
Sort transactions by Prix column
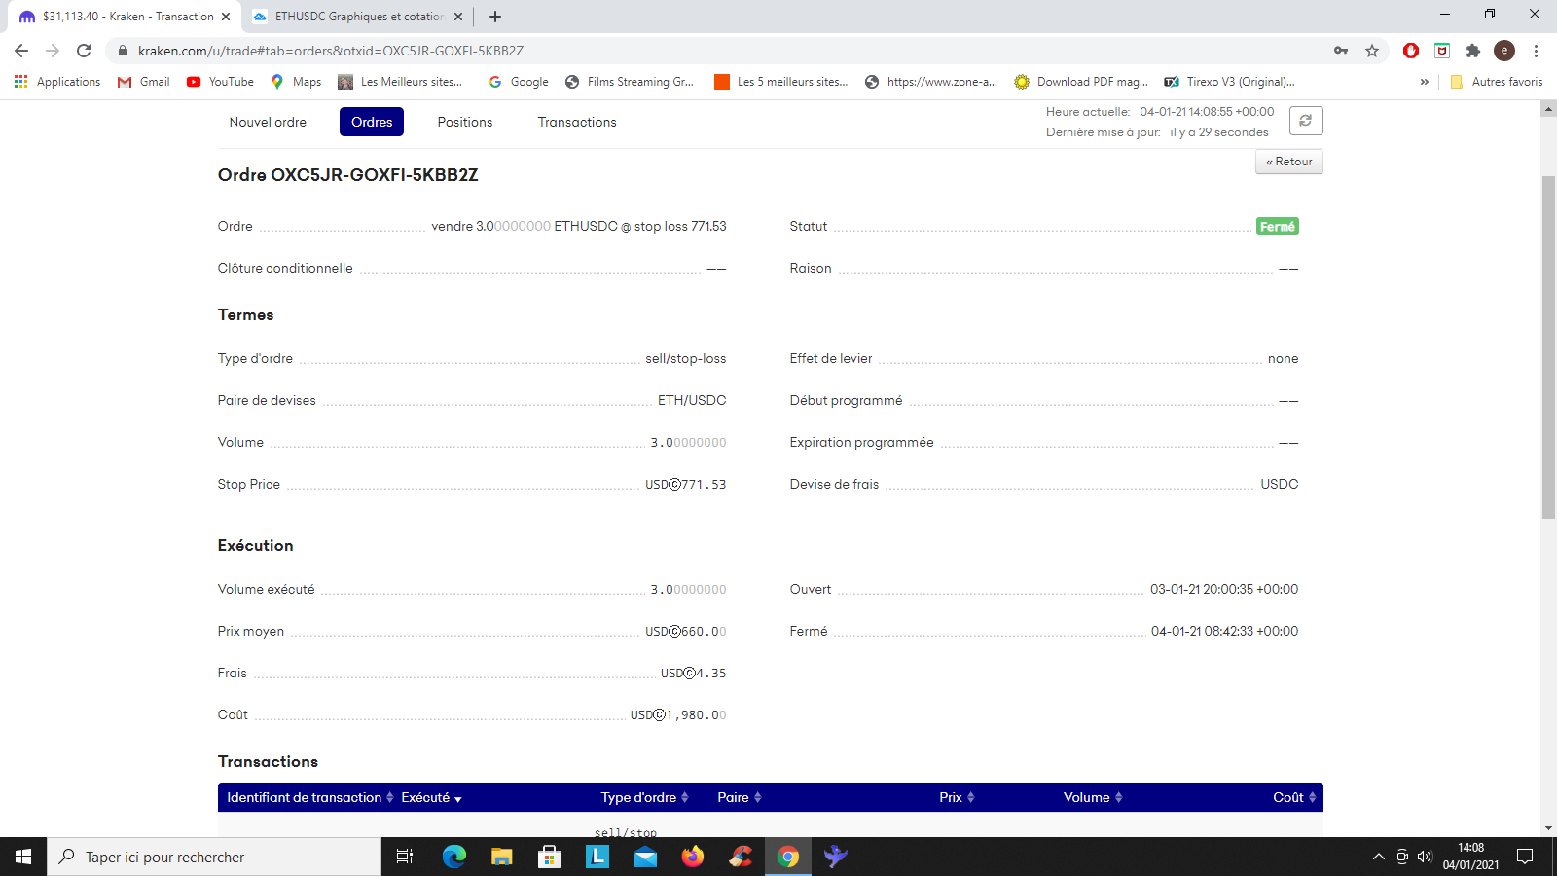click(x=957, y=797)
